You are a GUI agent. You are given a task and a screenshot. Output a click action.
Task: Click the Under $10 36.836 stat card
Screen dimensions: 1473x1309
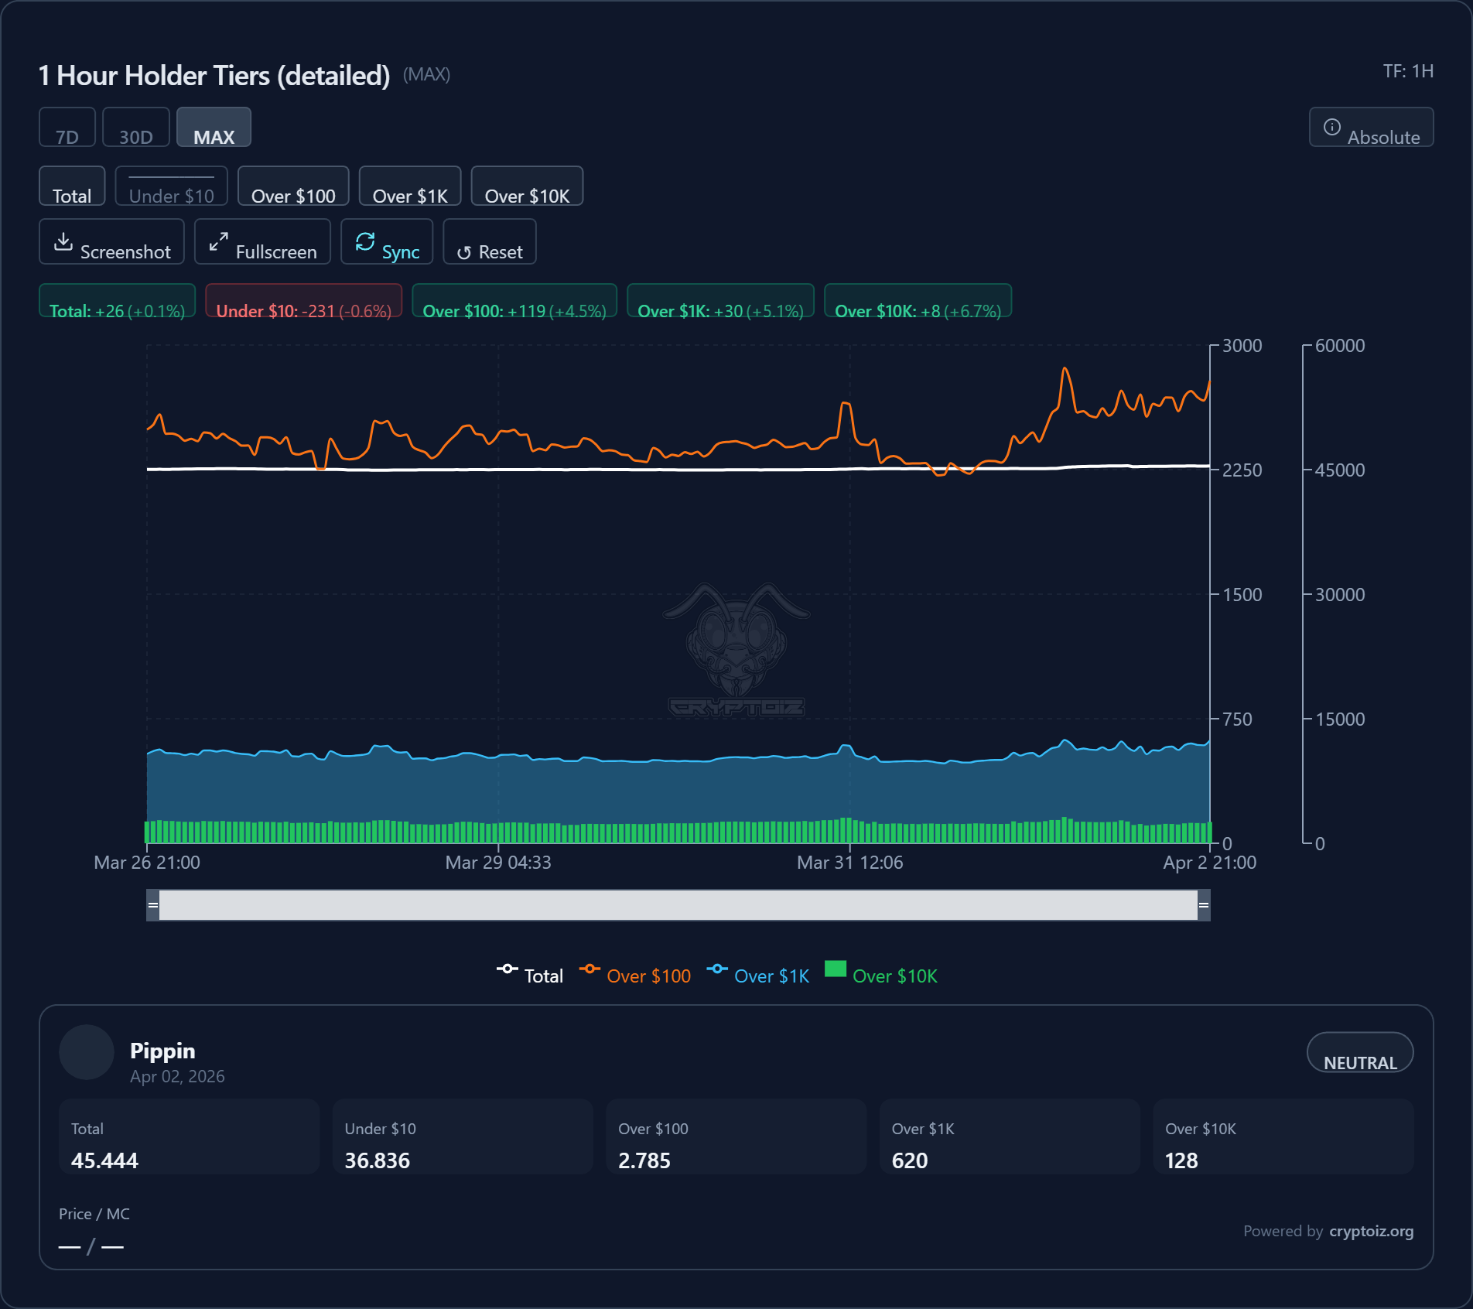[463, 1136]
